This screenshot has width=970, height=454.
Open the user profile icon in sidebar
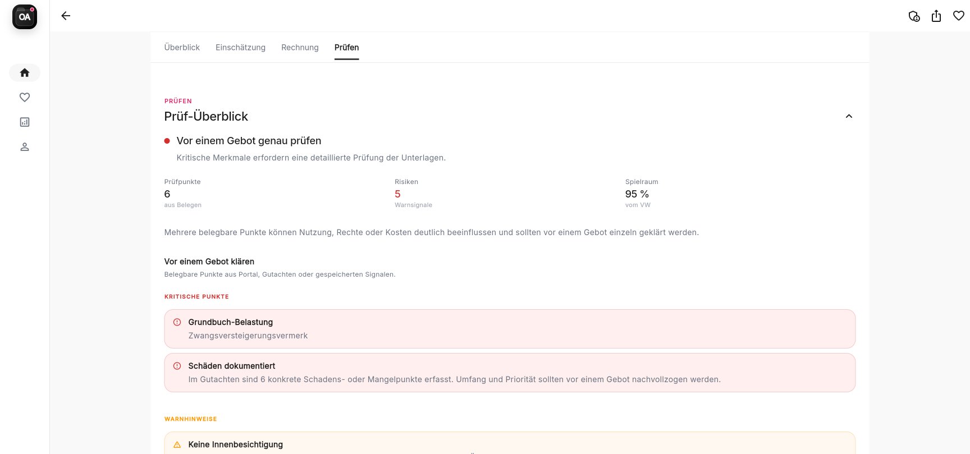click(x=25, y=147)
